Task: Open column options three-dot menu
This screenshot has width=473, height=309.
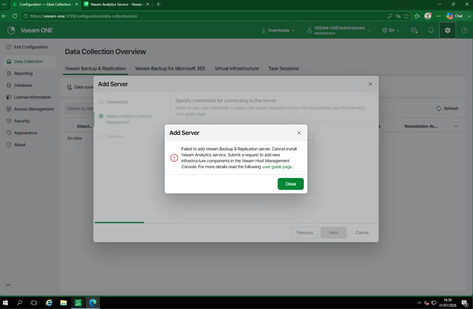Action: point(456,126)
